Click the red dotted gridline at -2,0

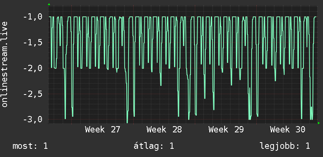point(183,68)
